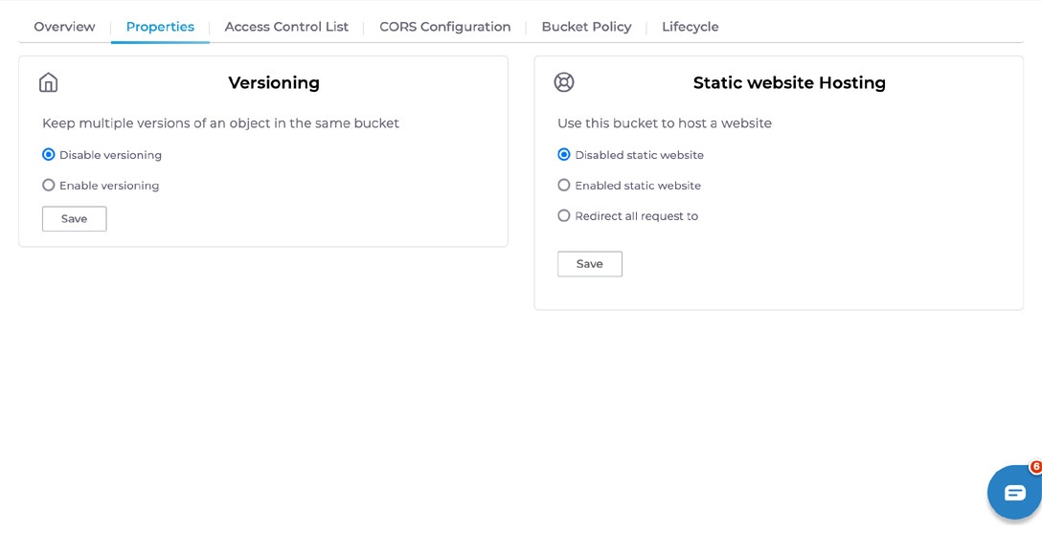Image resolution: width=1042 pixels, height=554 pixels.
Task: Click the Static website Hosting heading
Action: tap(789, 83)
